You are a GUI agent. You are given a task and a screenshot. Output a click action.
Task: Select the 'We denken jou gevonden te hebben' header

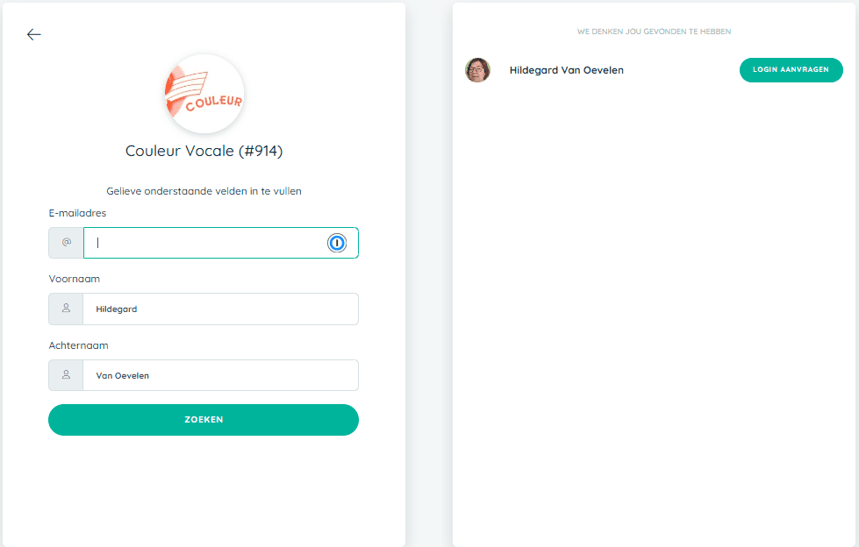(x=654, y=32)
